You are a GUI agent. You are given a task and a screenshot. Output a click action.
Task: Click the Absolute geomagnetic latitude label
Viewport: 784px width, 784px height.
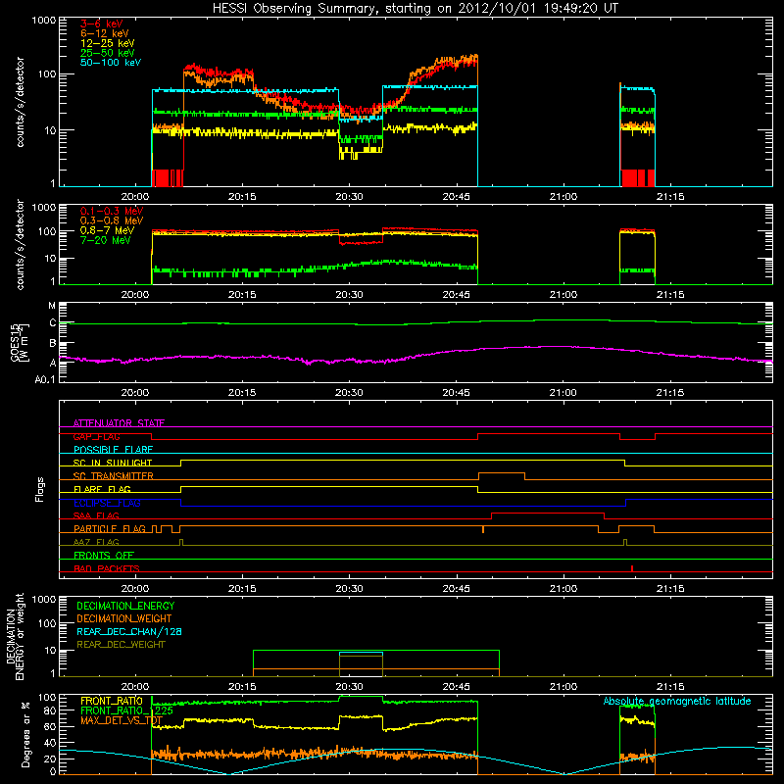pyautogui.click(x=677, y=702)
